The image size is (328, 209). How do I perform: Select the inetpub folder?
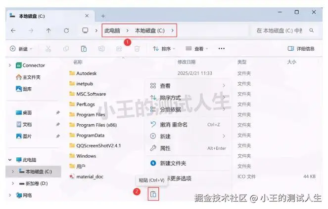tap(81, 84)
